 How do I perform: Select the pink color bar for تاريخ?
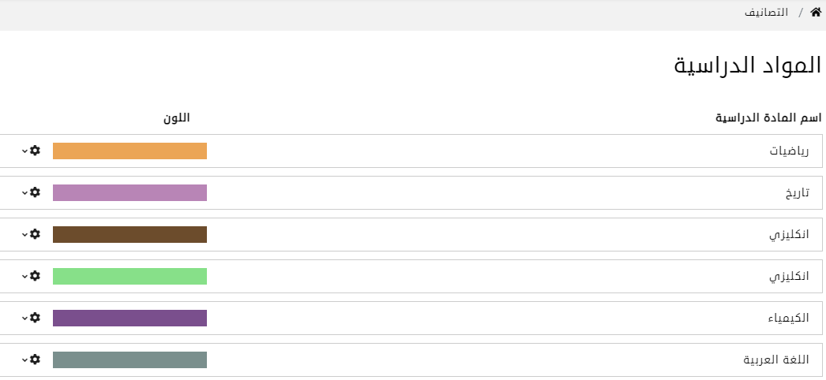point(130,193)
